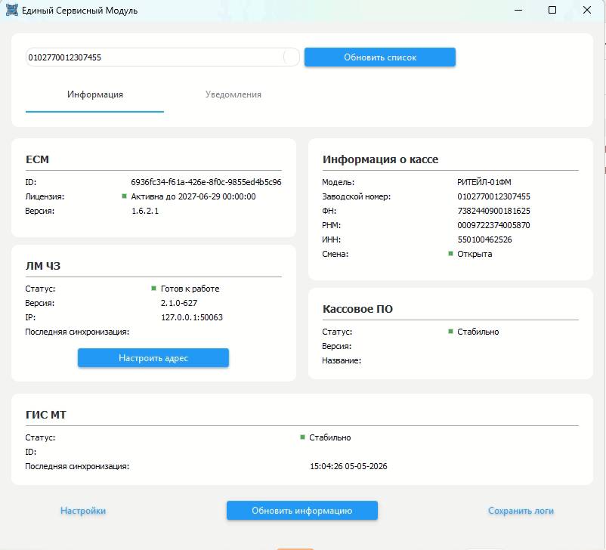Click green indicator beside Открыта shift status
Screen dimensions: 606x550
coord(450,254)
